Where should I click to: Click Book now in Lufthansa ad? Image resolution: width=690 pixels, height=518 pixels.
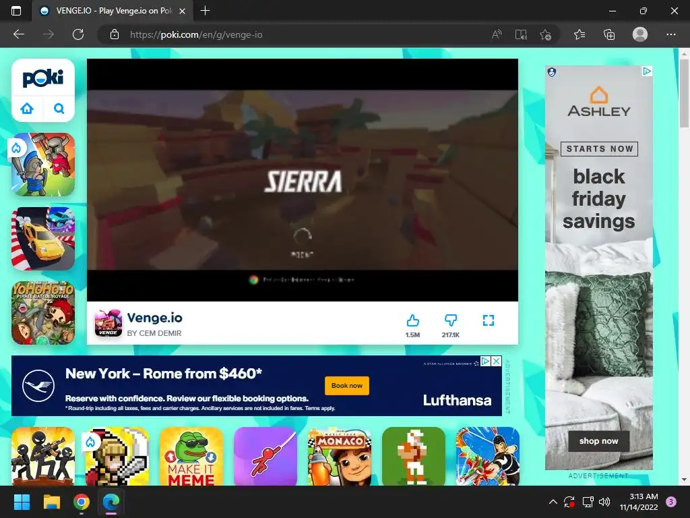point(347,385)
